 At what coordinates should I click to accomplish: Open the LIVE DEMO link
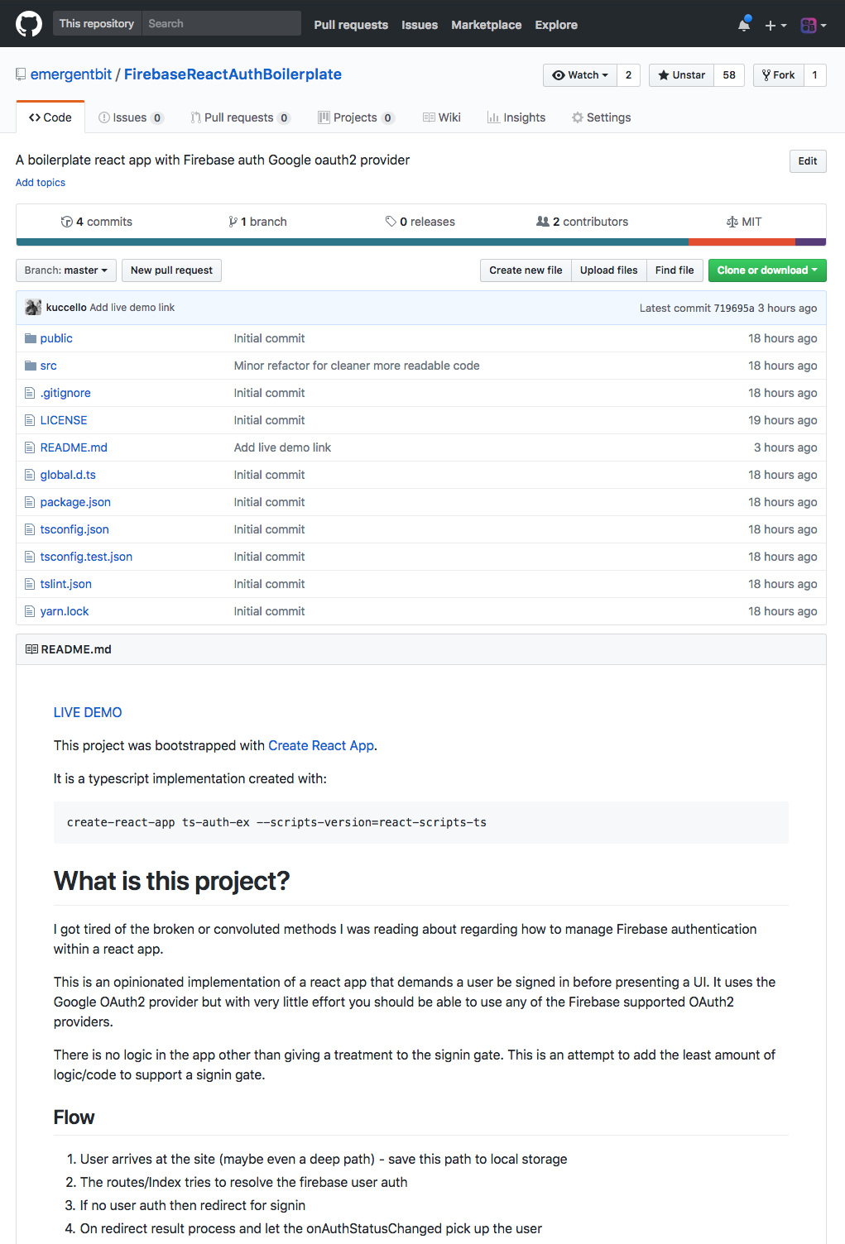pos(88,712)
